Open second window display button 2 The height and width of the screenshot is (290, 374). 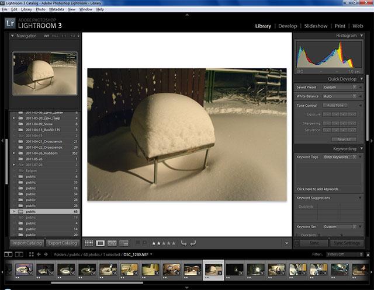(x=19, y=254)
